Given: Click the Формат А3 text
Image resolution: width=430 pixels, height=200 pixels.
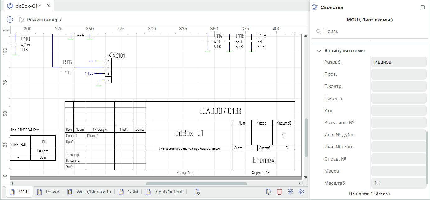Looking at the screenshot, I should [x=260, y=173].
